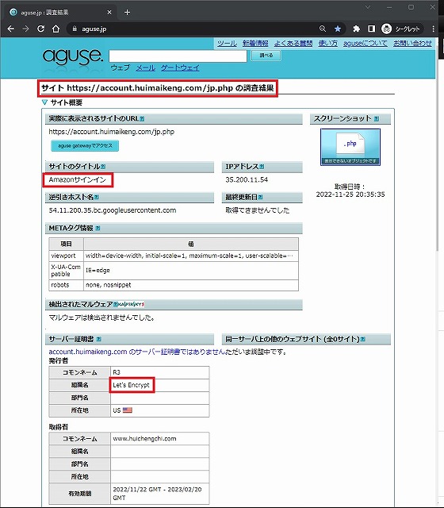Click help icon beside サイトのタイトル
Viewport: 444px width, 508px height.
[103, 167]
